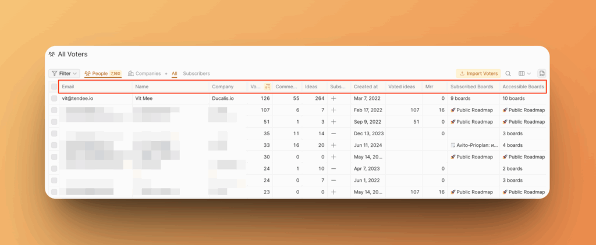The width and height of the screenshot is (596, 245).
Task: Click the Import Voters button
Action: click(478, 74)
